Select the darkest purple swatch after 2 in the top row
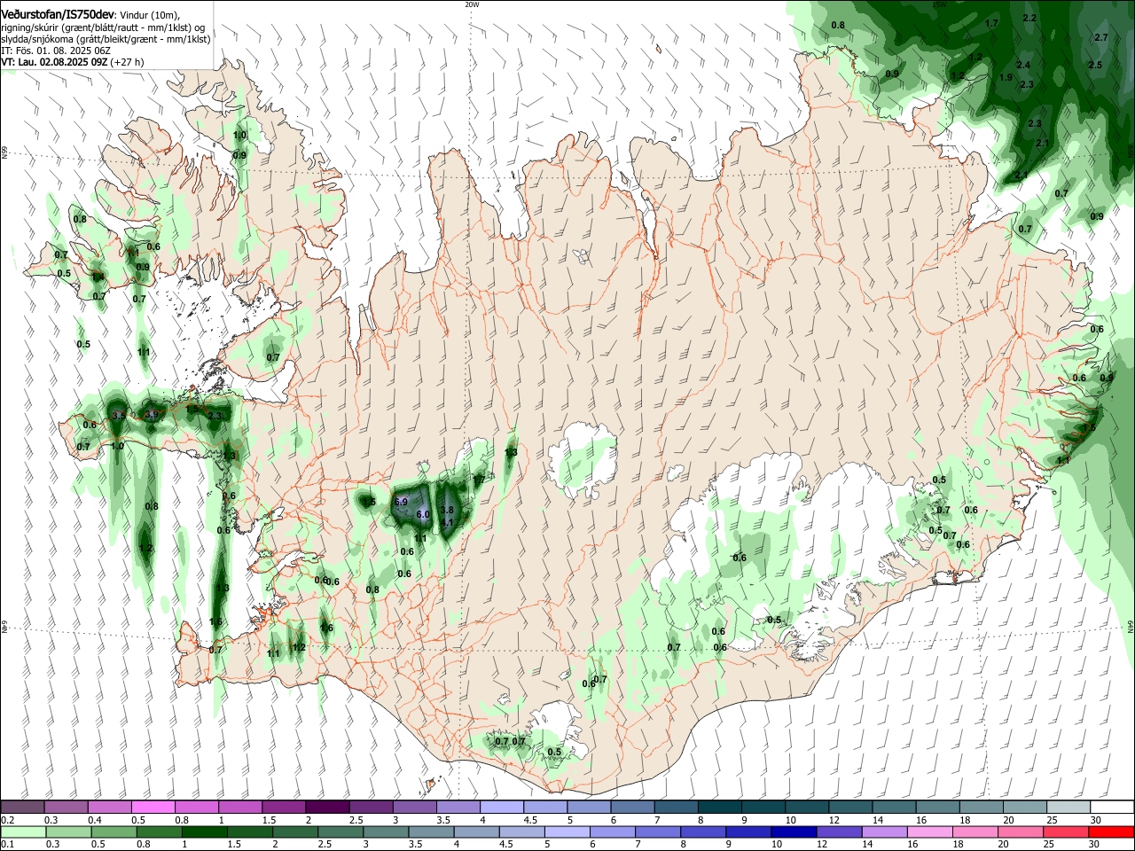This screenshot has height=851, width=1135. (x=327, y=808)
